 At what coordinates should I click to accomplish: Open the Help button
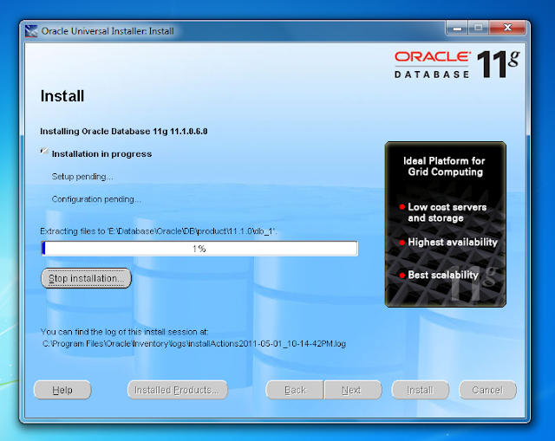[62, 390]
